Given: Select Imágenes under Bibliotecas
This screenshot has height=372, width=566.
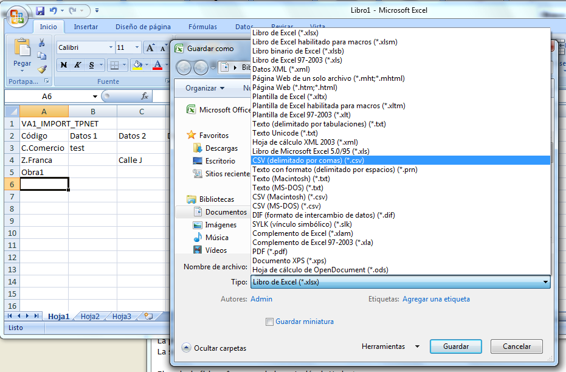Looking at the screenshot, I should 215,225.
